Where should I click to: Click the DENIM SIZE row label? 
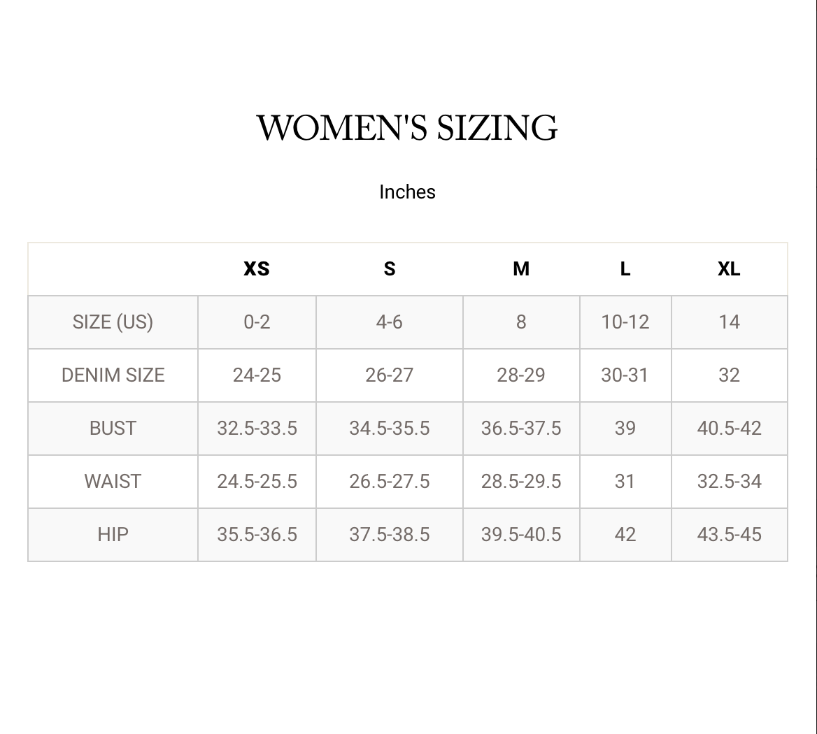coord(113,375)
